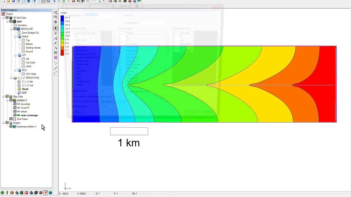351x197 pixels.
Task: Choose the Select Polygons tool
Action: click(56, 53)
